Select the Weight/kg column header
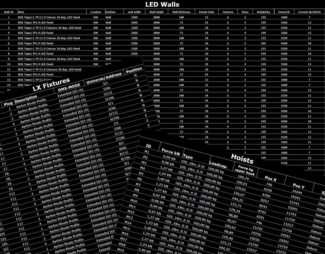Screen dimensions: 325x254 coord(263,12)
